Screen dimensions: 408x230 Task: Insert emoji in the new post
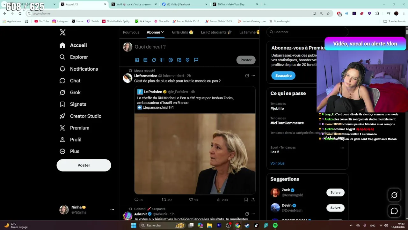tap(171, 60)
